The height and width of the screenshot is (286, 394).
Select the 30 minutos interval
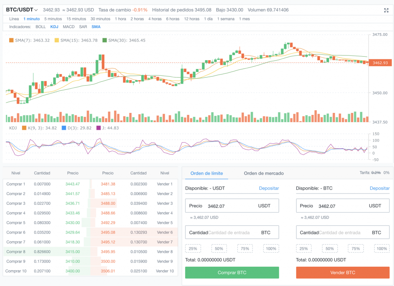pos(100,19)
